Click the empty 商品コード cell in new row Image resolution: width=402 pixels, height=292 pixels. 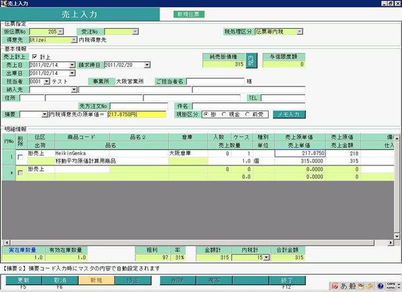coord(82,169)
